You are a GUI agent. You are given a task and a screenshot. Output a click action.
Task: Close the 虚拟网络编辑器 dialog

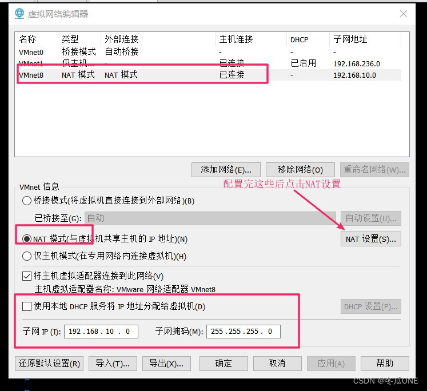point(404,14)
